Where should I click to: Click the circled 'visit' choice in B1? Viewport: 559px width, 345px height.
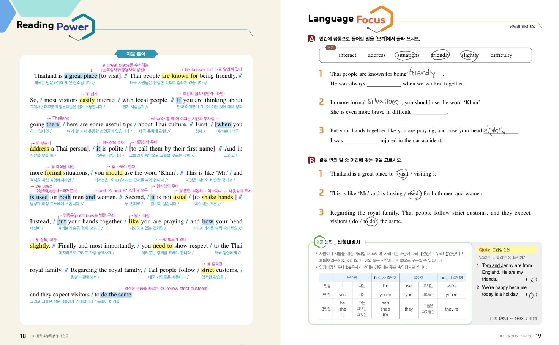point(402,174)
